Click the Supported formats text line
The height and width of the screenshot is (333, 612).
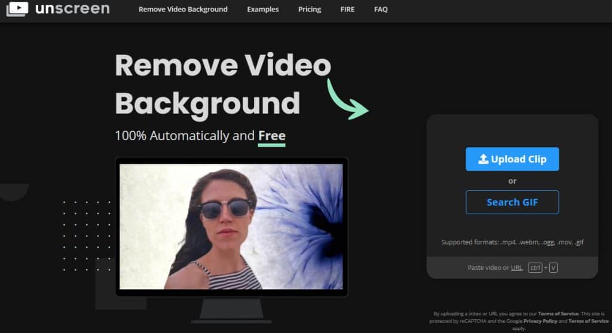tap(512, 242)
